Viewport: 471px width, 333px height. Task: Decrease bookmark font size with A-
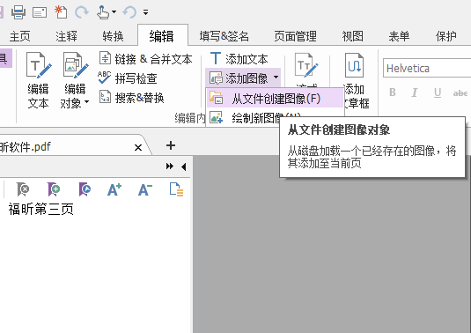point(145,189)
